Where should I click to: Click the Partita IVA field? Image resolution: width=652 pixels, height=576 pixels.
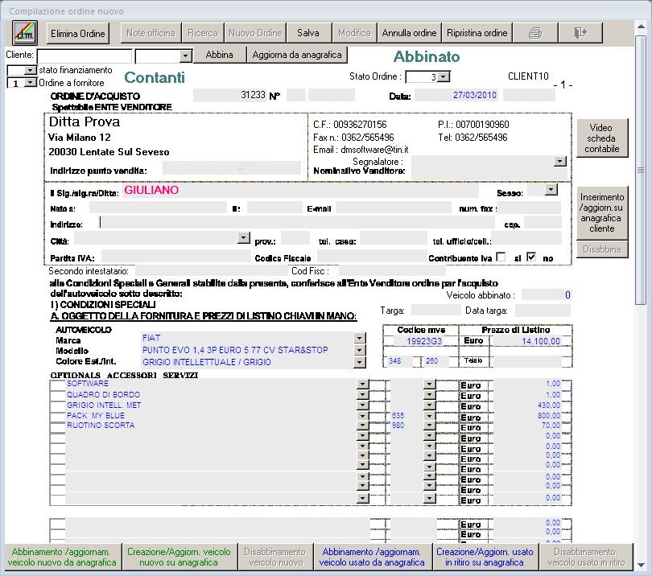pos(176,257)
